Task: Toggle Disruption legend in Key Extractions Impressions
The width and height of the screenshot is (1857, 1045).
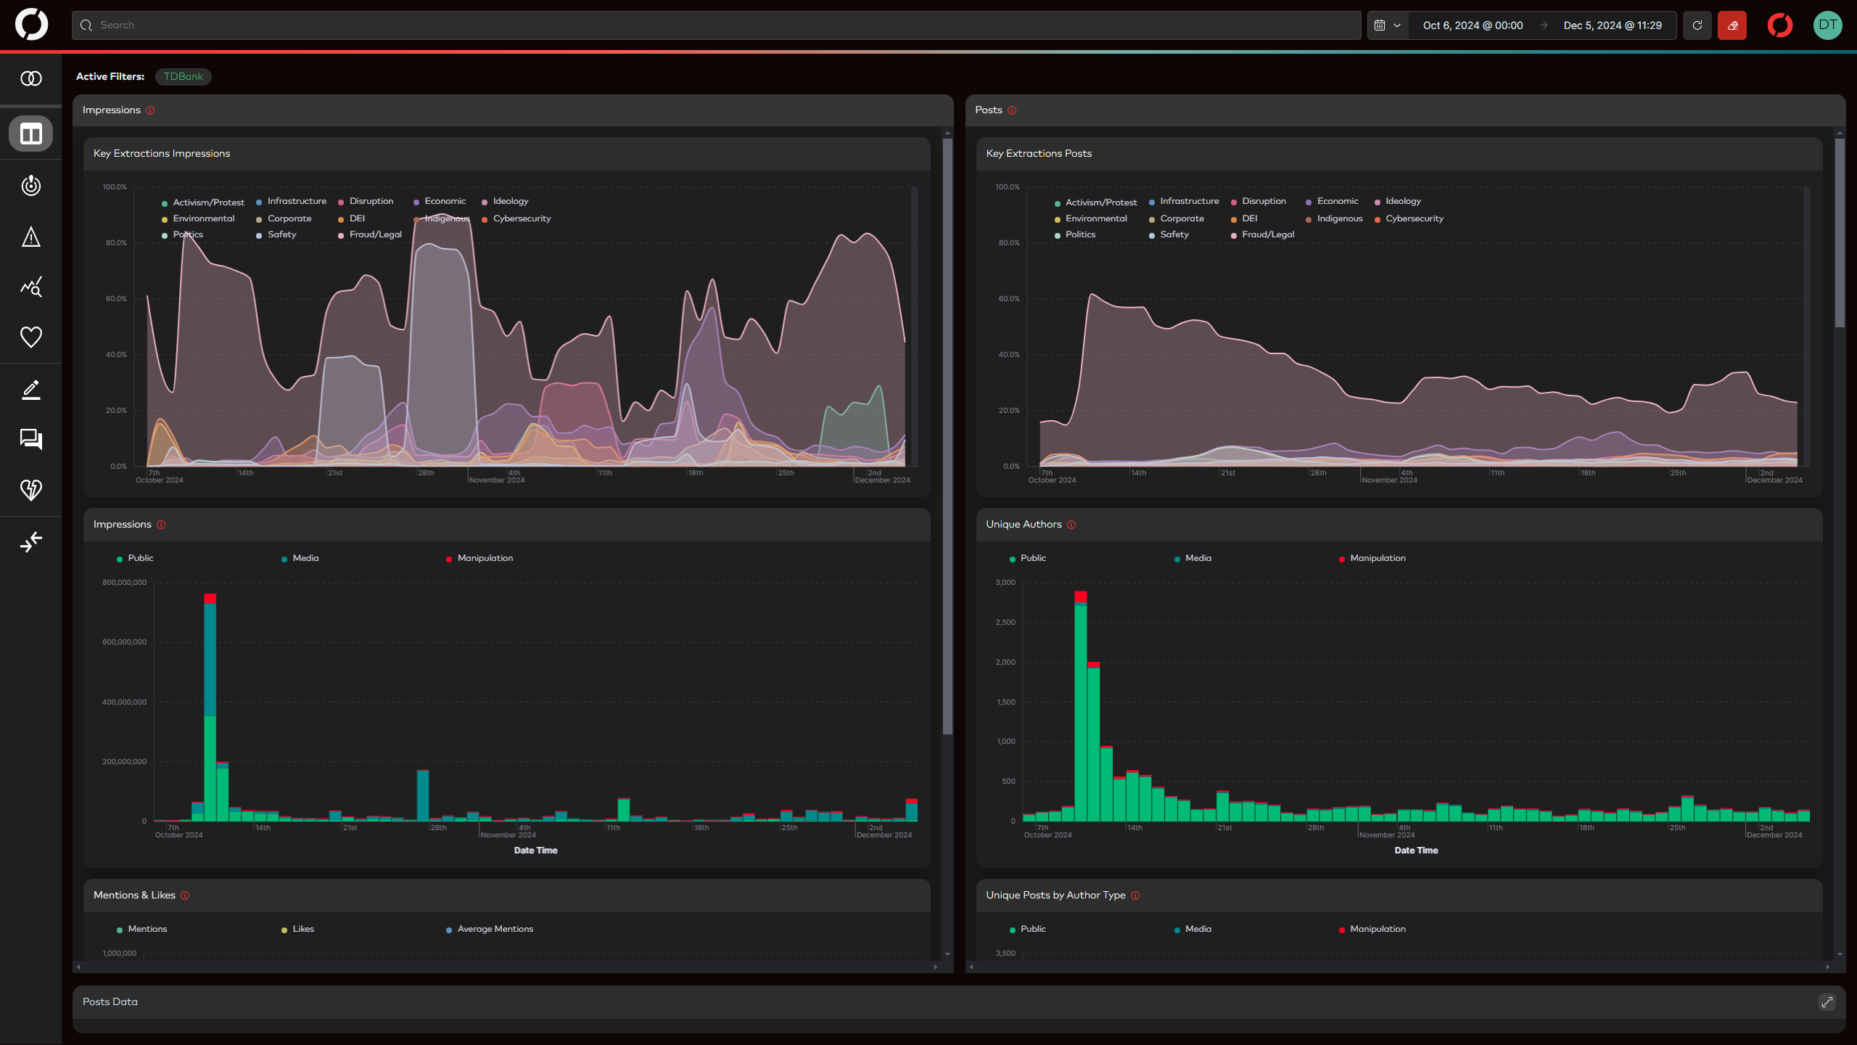Action: (366, 201)
